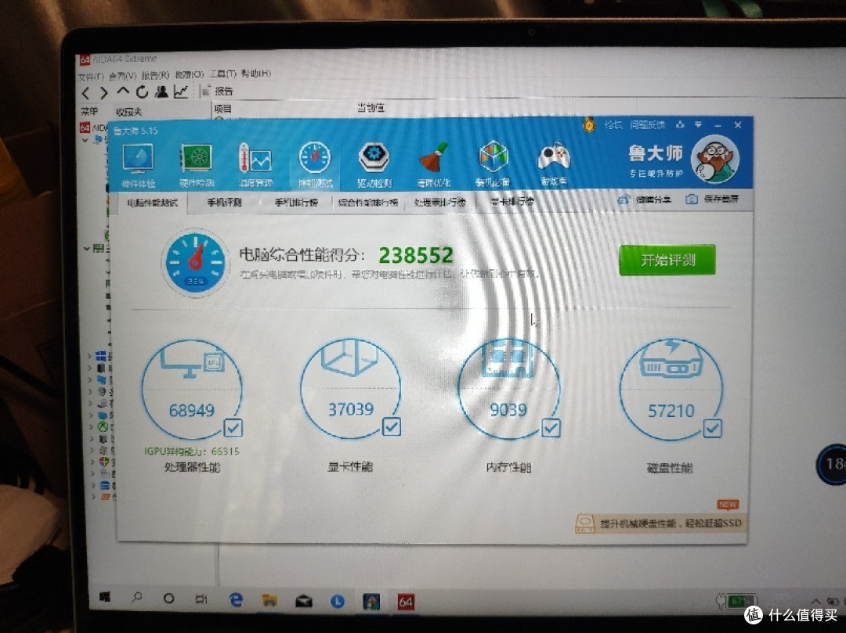The height and width of the screenshot is (633, 846).
Task: Switch to AIDA64 via its taskbar icon
Action: (406, 602)
